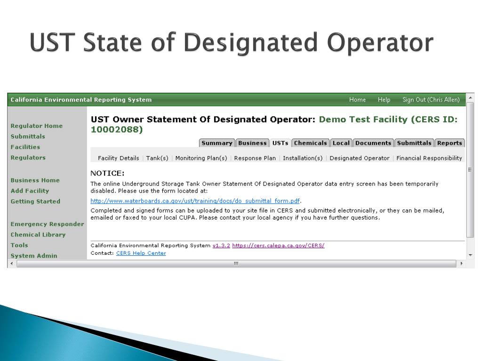This screenshot has height=361, width=482.
Task: Open the Chemicals tab
Action: (310, 143)
